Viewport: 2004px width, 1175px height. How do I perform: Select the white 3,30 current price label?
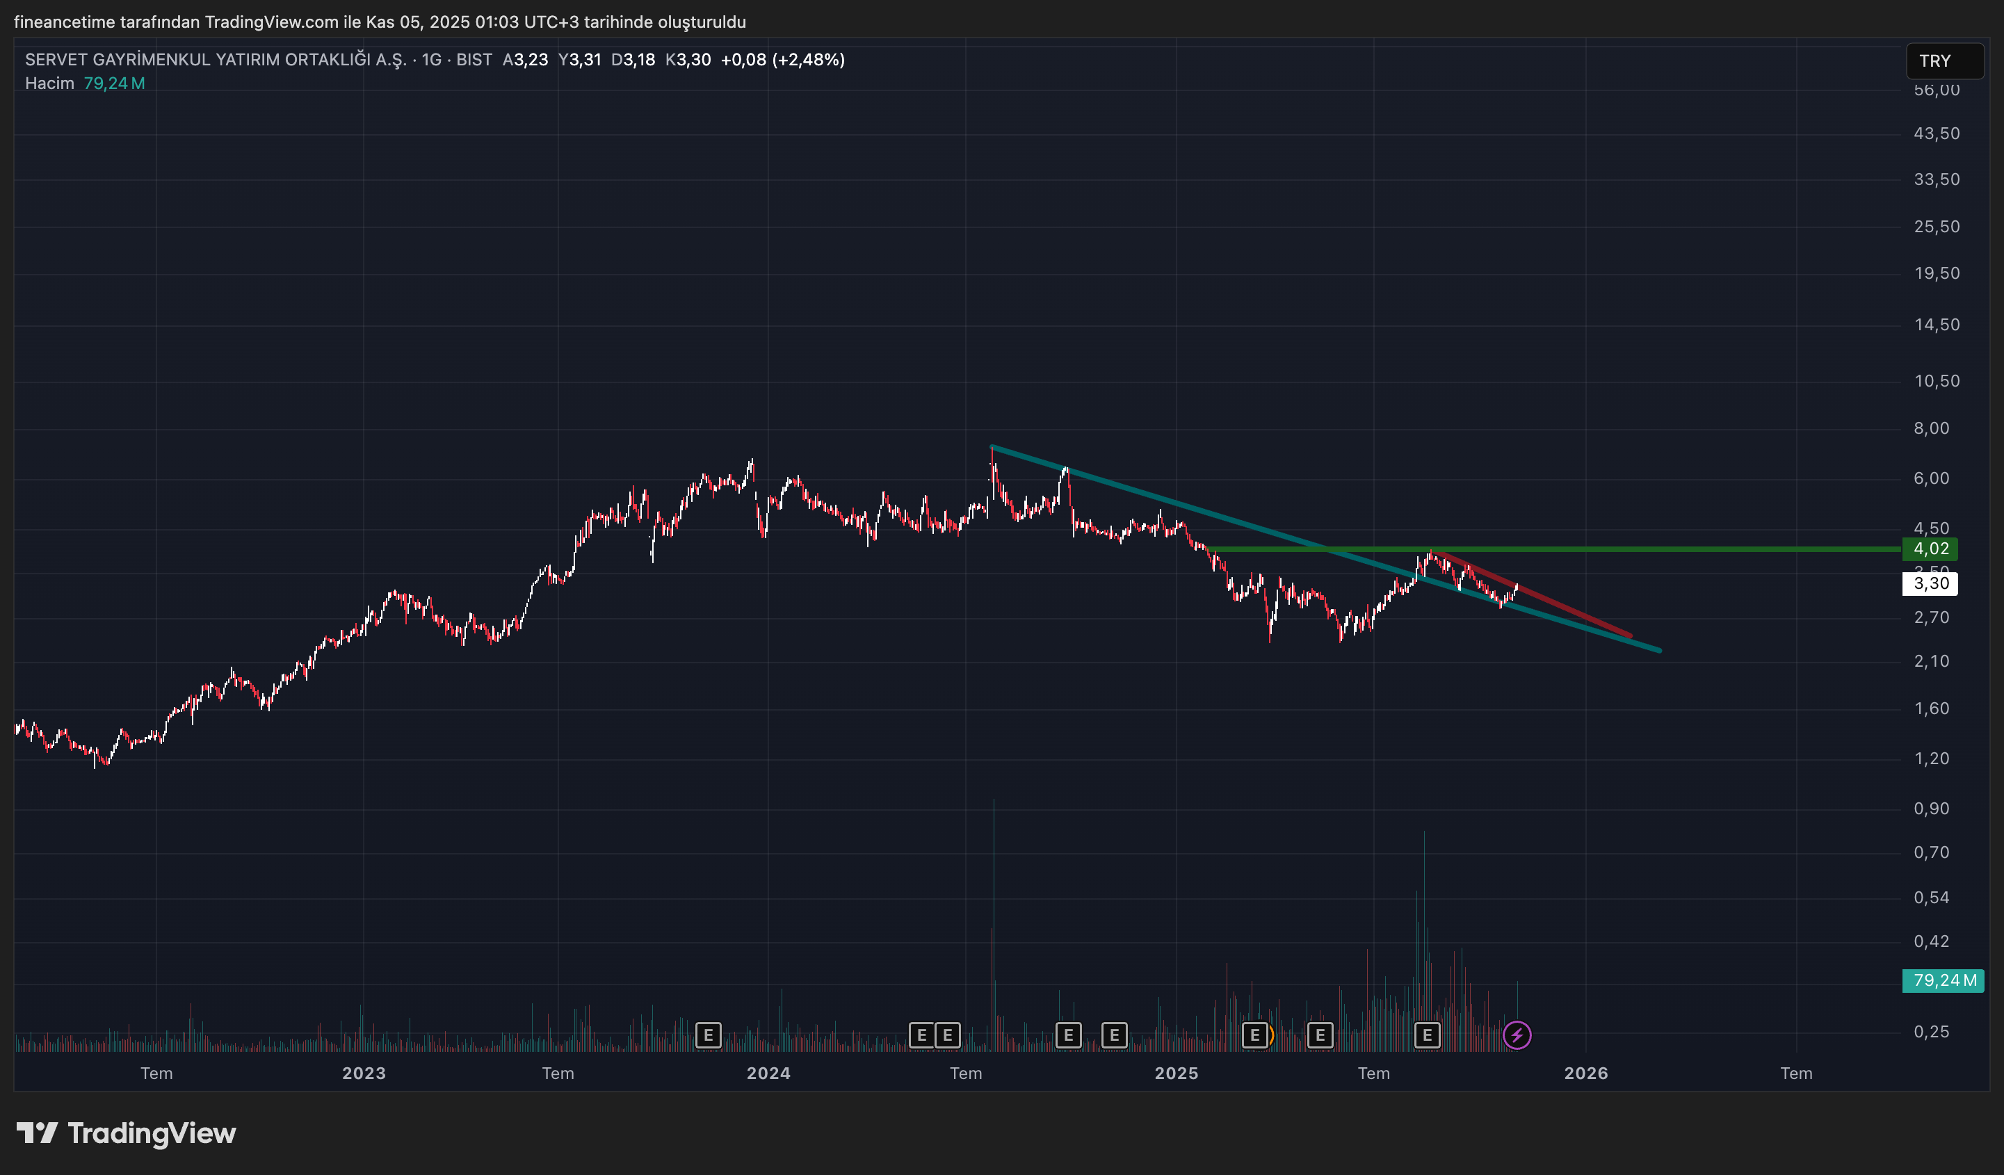point(1930,583)
